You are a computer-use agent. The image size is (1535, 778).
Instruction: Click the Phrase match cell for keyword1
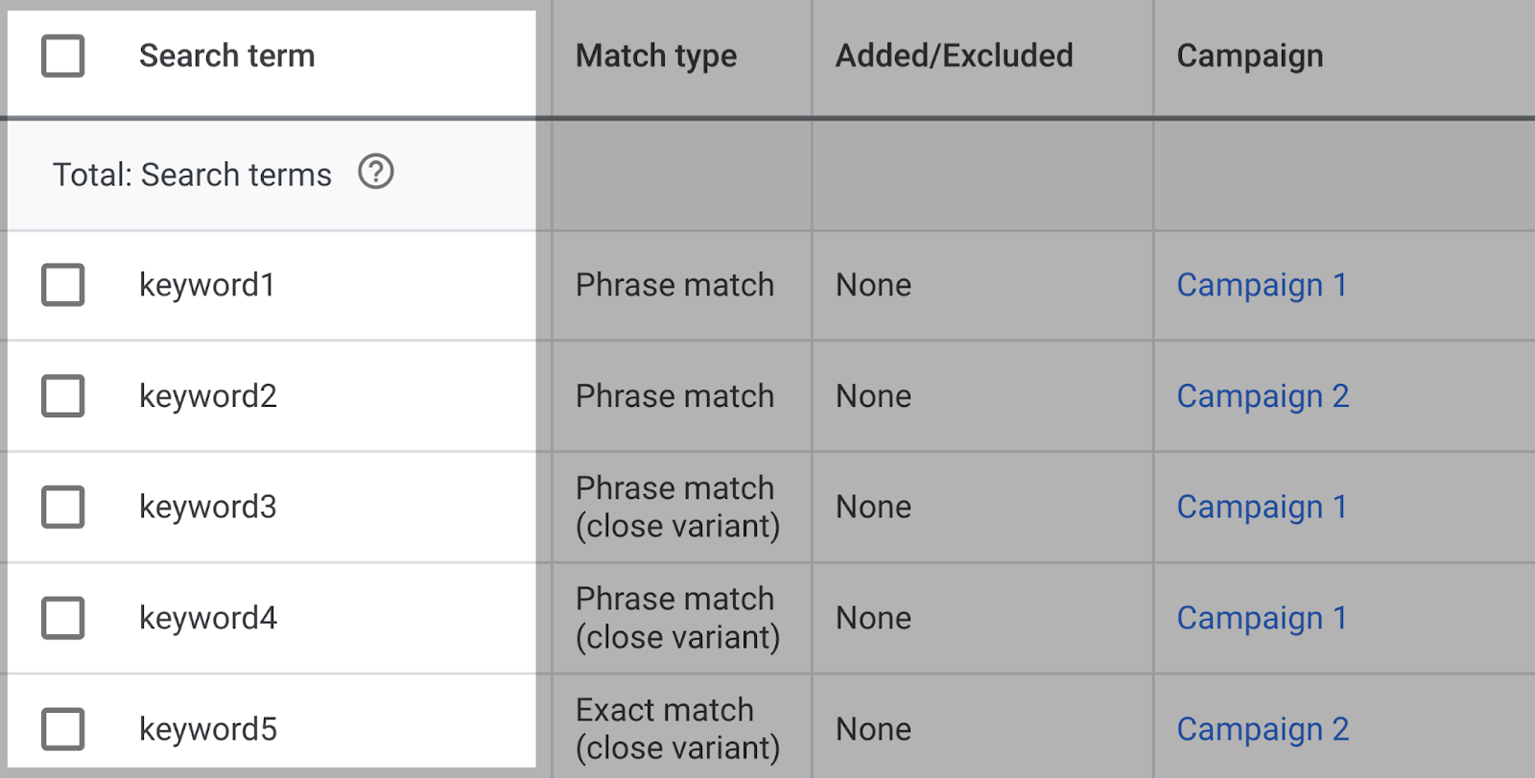pos(673,285)
